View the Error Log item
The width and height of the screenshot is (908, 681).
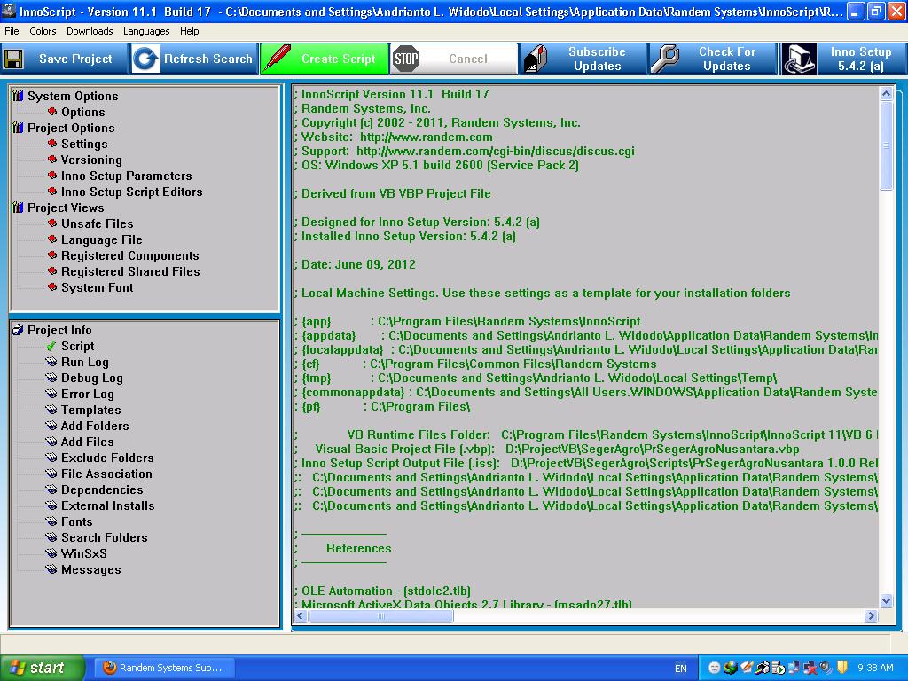[x=88, y=395]
